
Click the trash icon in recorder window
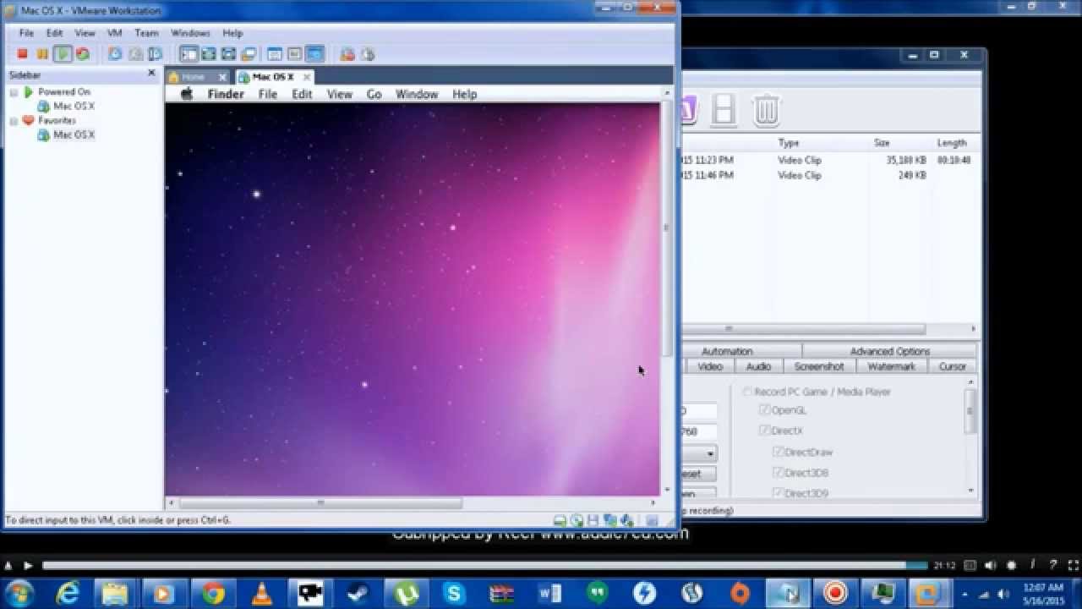(766, 110)
